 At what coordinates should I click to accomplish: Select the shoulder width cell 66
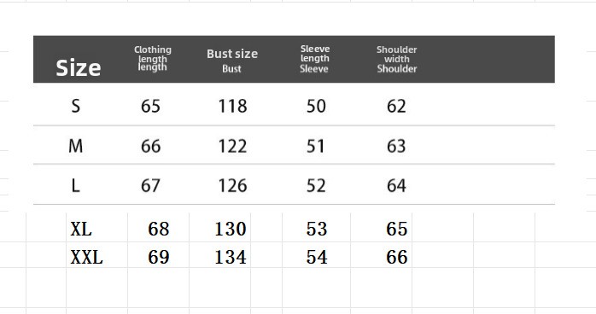pos(381,257)
